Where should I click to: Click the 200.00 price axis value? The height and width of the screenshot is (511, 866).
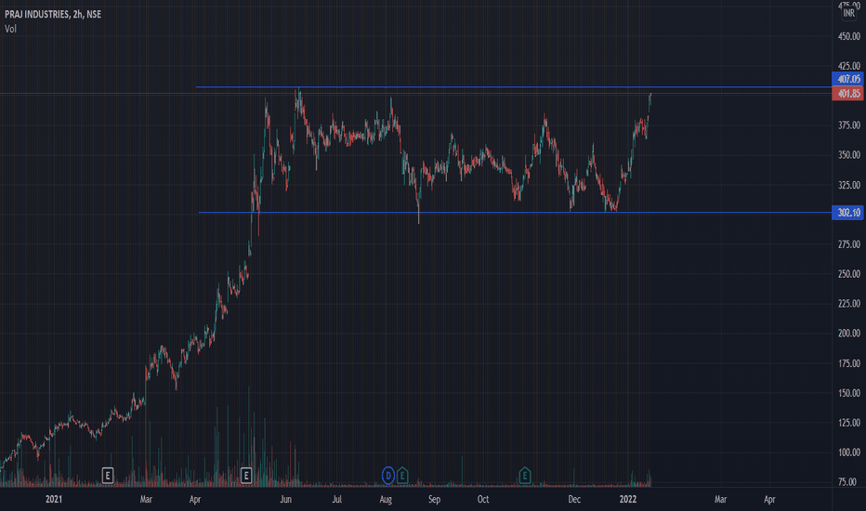pos(849,334)
